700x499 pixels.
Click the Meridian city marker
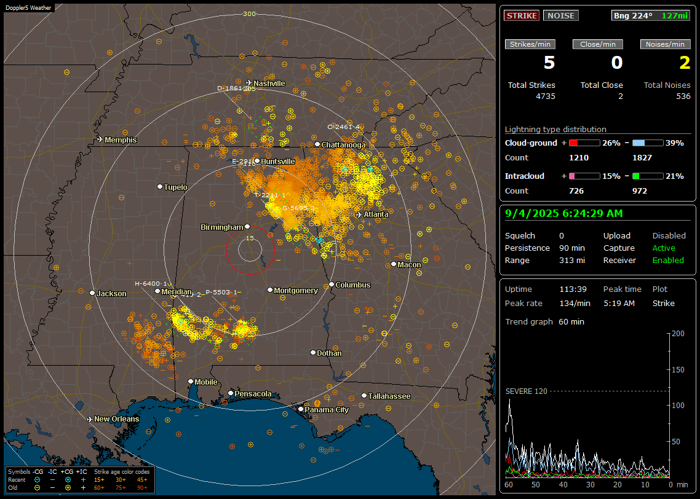coord(157,291)
